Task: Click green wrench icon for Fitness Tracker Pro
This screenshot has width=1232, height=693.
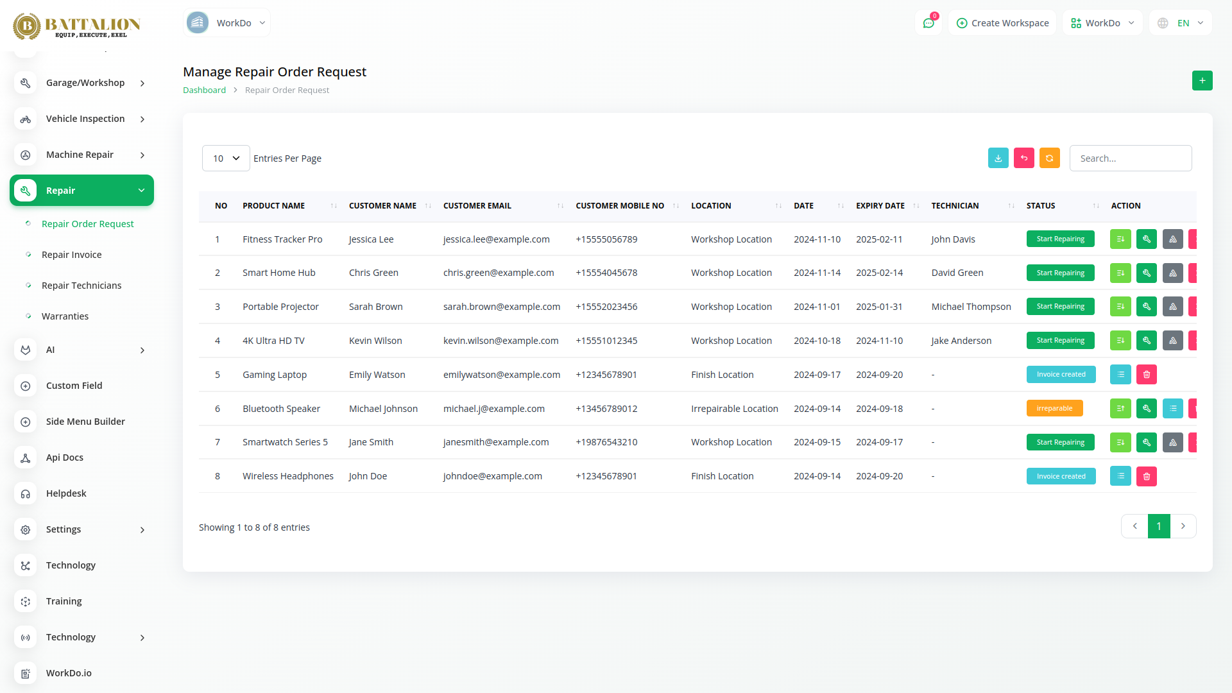Action: pyautogui.click(x=1146, y=239)
